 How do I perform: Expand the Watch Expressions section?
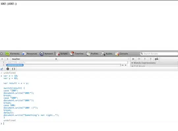[x=143, y=63]
